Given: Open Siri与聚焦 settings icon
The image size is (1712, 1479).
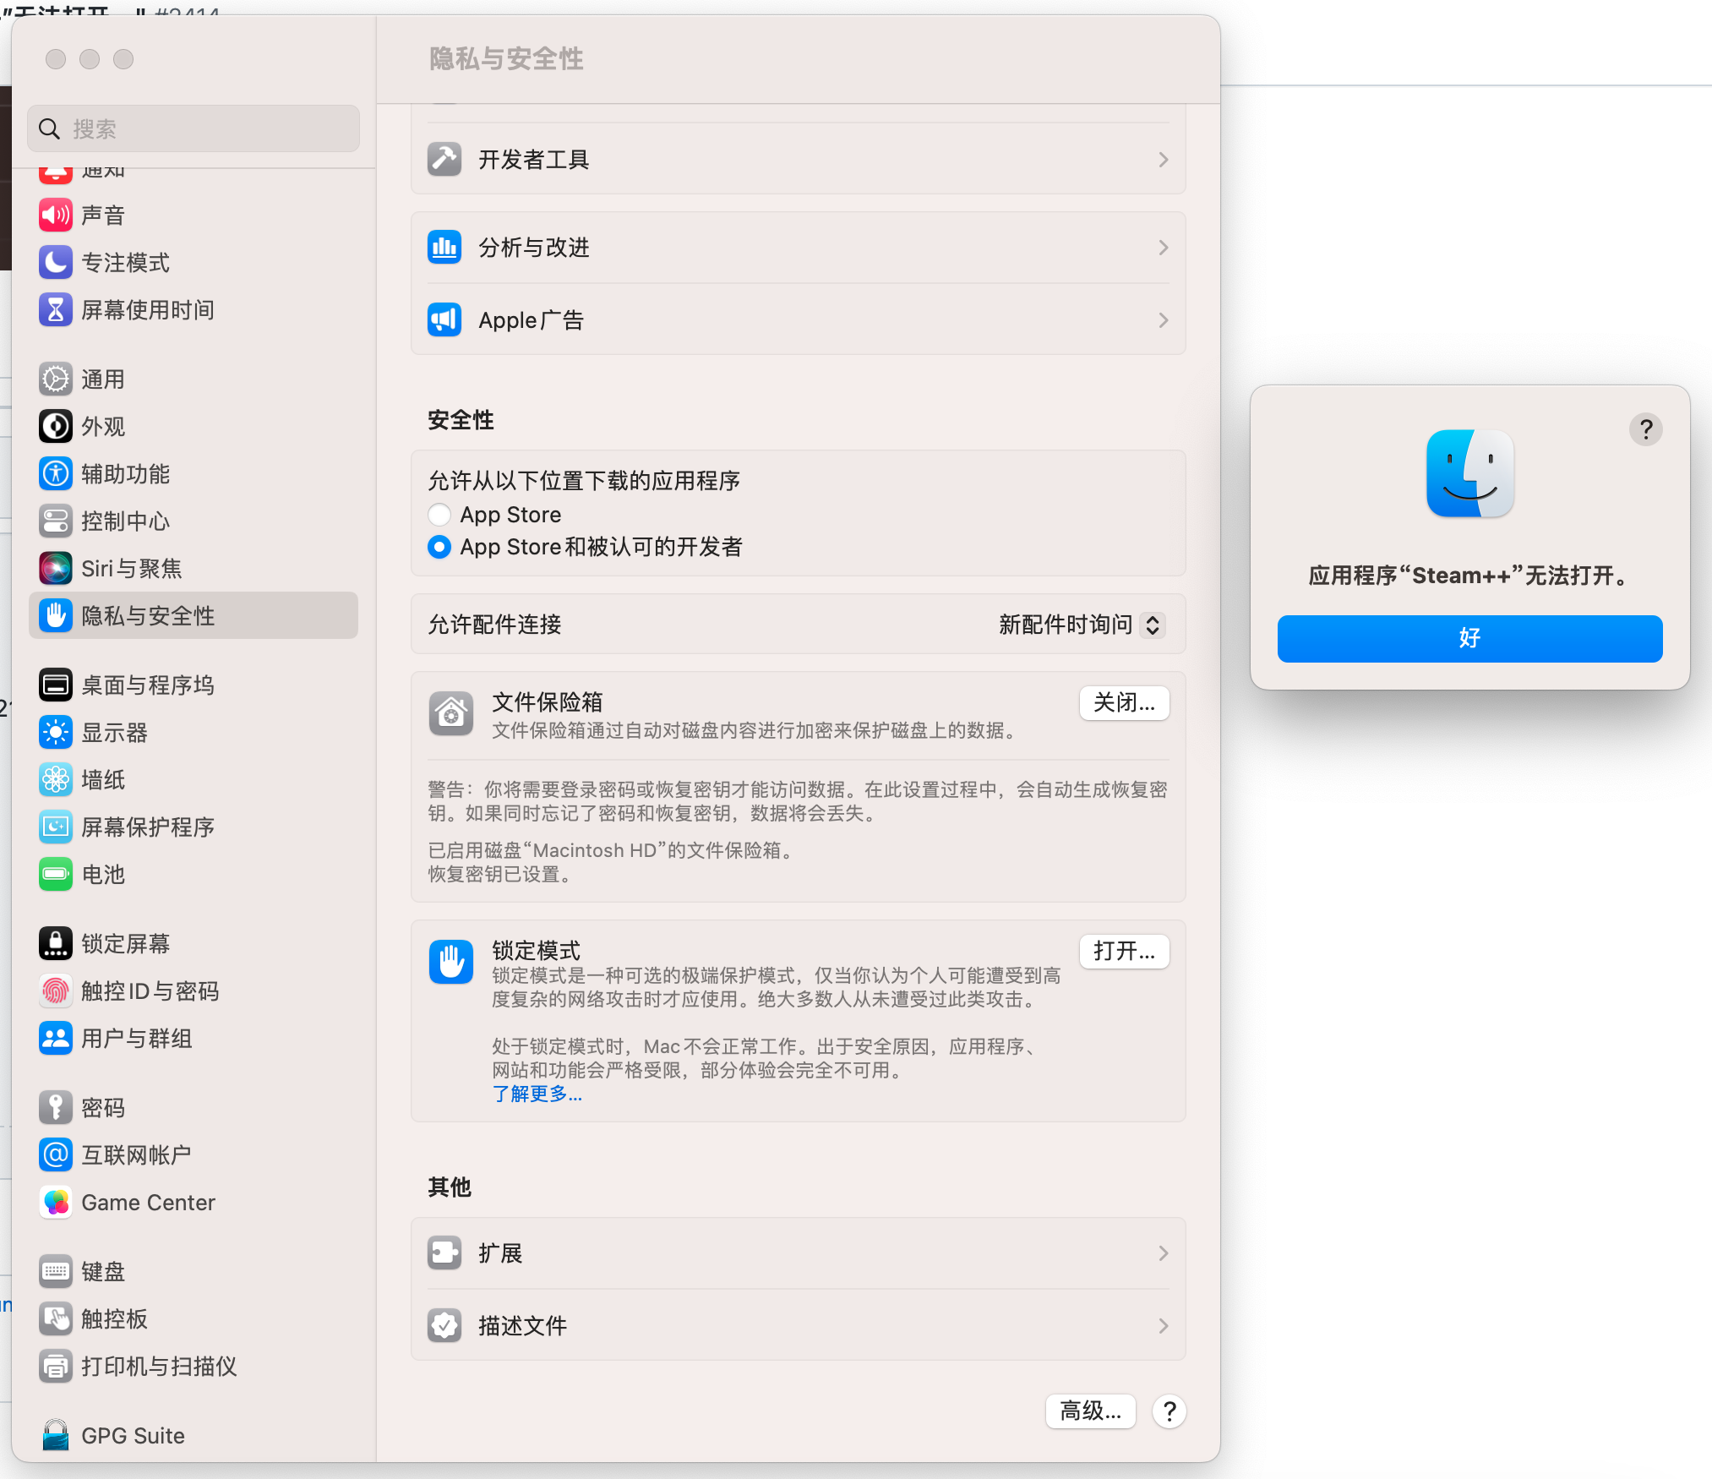Looking at the screenshot, I should click(55, 568).
